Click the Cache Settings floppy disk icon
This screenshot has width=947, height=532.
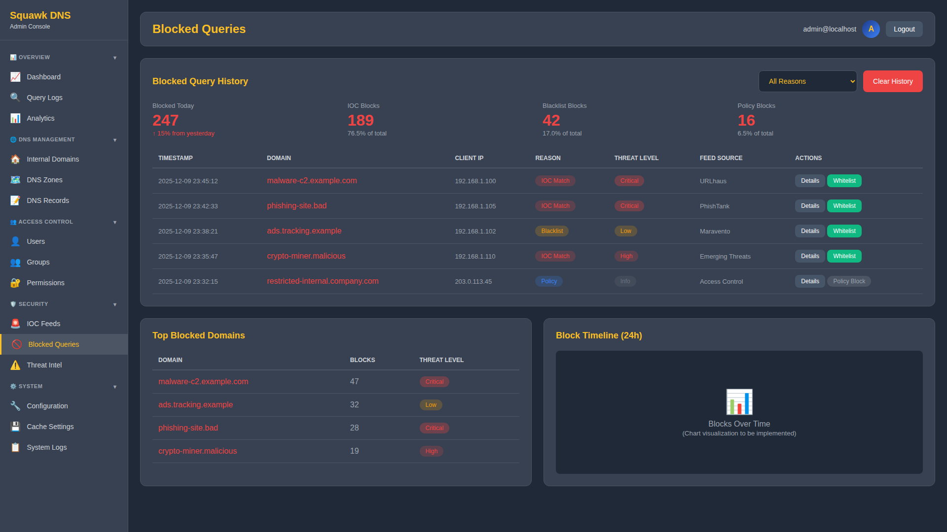tap(15, 427)
